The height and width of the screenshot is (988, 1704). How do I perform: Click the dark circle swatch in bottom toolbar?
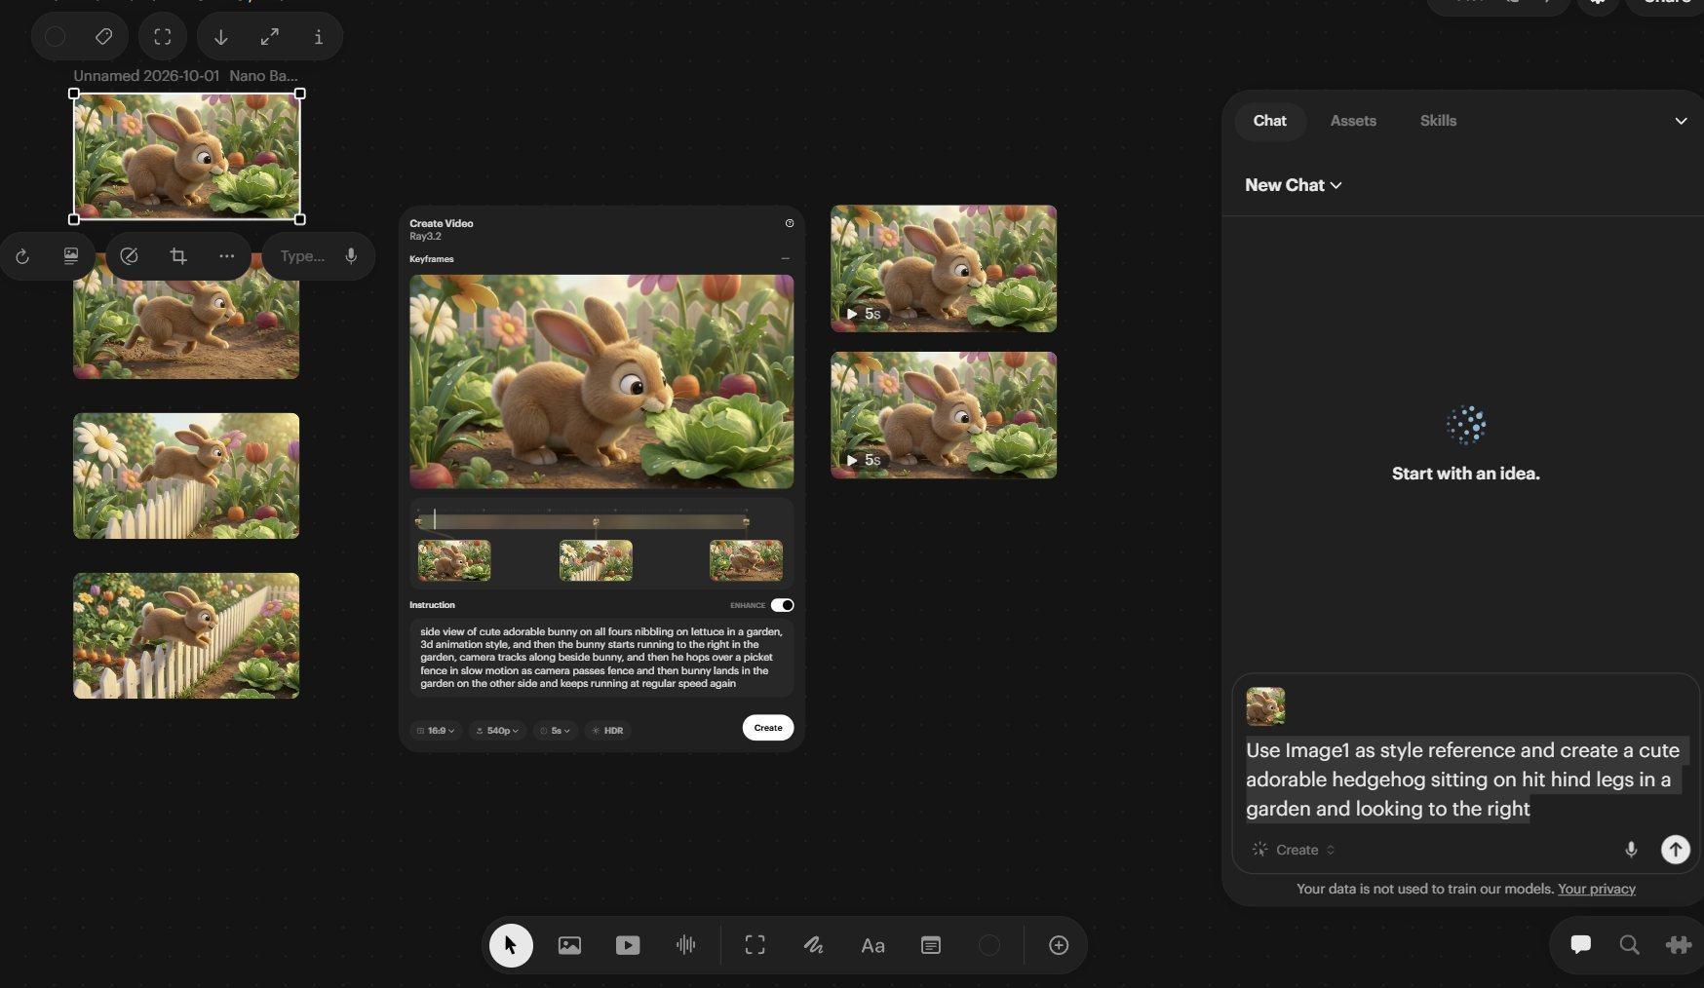tap(989, 945)
